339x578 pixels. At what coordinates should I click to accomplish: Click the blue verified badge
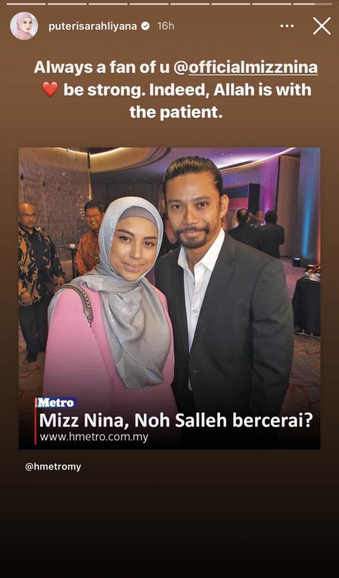tap(145, 26)
